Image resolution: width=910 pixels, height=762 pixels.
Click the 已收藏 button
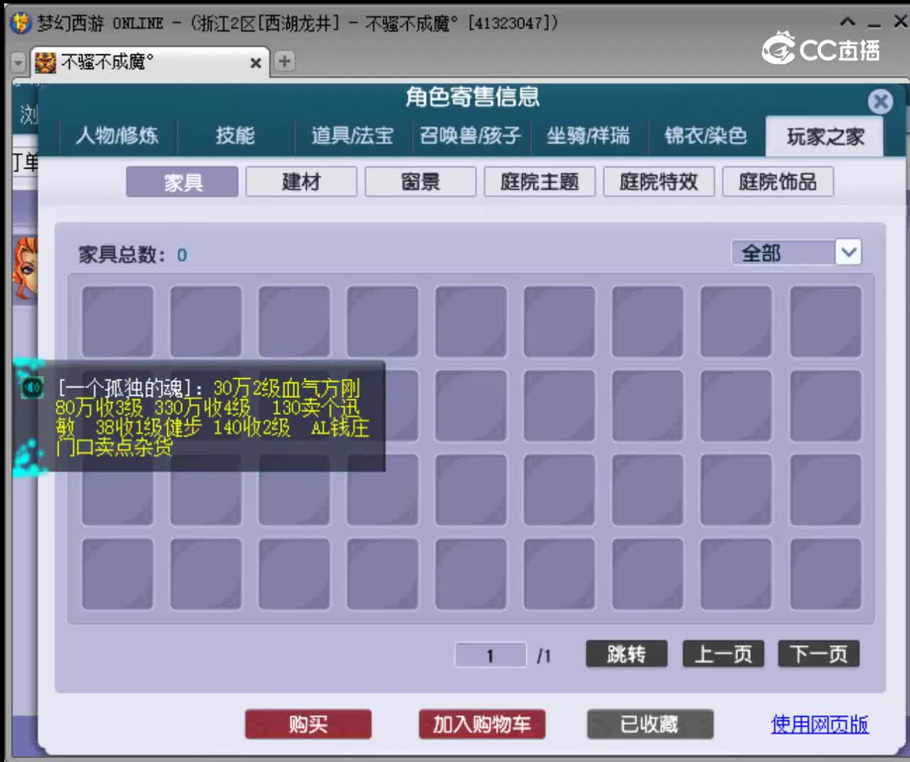tap(650, 724)
